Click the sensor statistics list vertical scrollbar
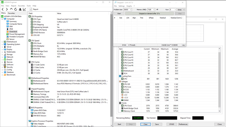Viewport: 226px width, 127px height. [x=219, y=80]
